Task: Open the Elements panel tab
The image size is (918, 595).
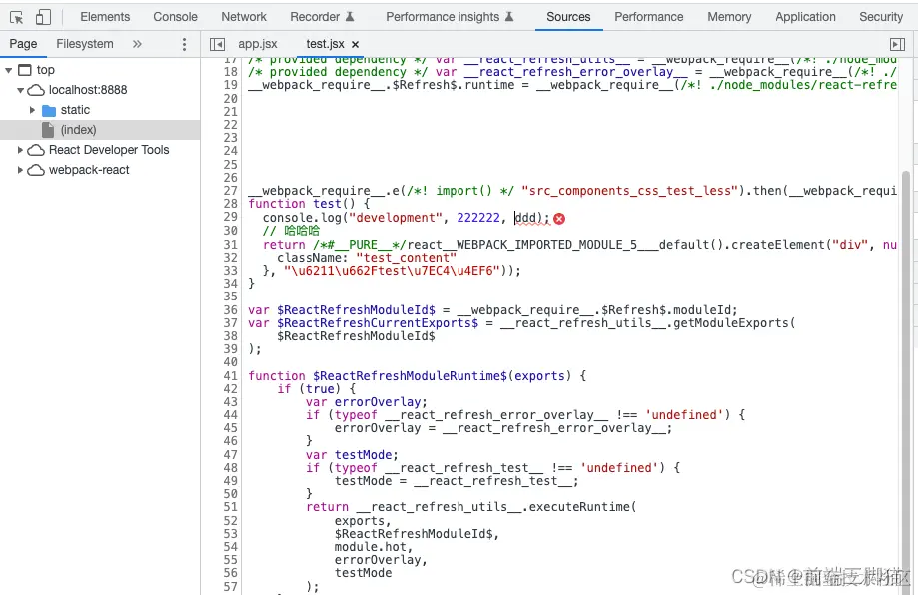Action: (x=105, y=17)
